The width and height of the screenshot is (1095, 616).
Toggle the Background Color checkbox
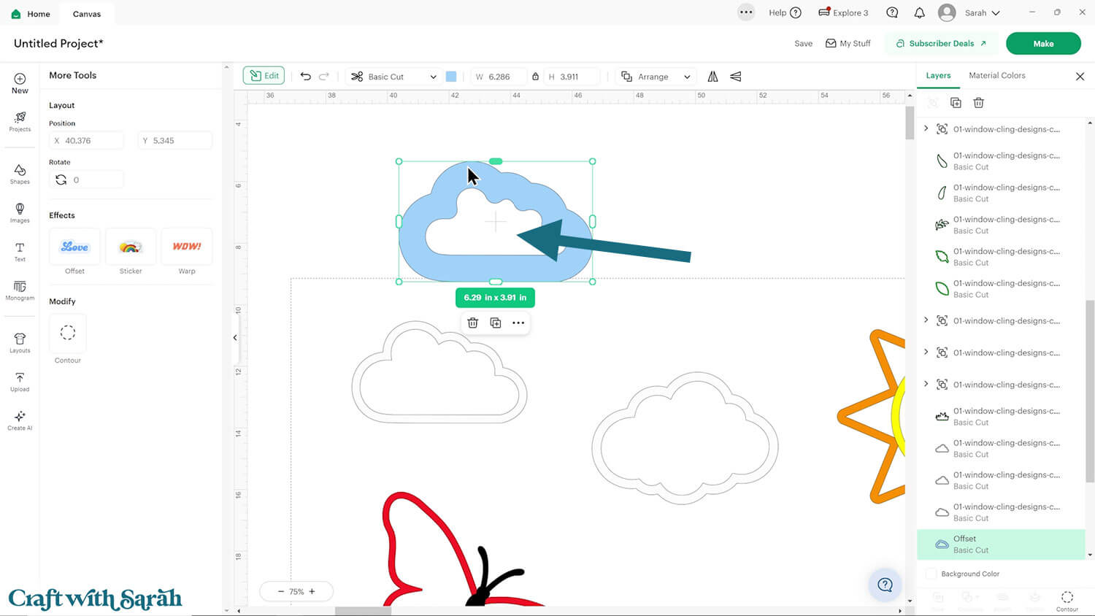pos(931,574)
